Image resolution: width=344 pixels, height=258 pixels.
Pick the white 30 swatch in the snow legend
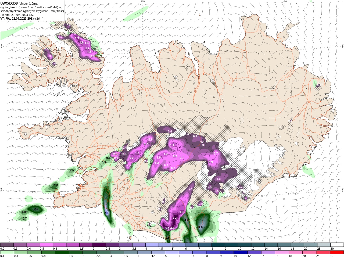click(337, 245)
